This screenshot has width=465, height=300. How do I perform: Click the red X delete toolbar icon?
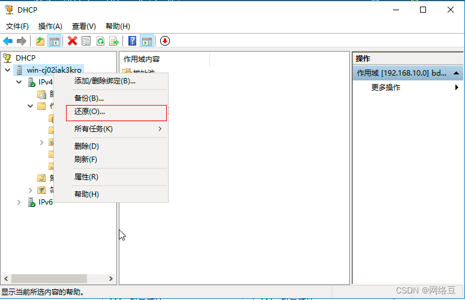click(73, 41)
